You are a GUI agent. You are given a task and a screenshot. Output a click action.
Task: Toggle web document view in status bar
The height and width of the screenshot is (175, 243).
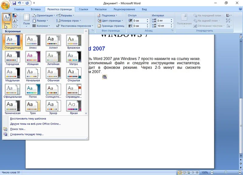pos(189,172)
